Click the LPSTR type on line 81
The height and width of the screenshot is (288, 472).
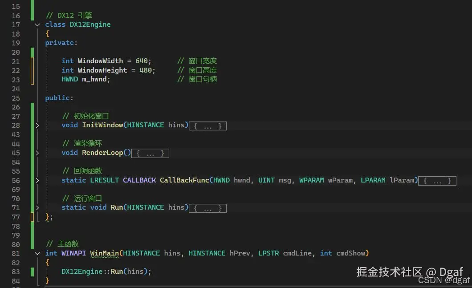point(269,253)
